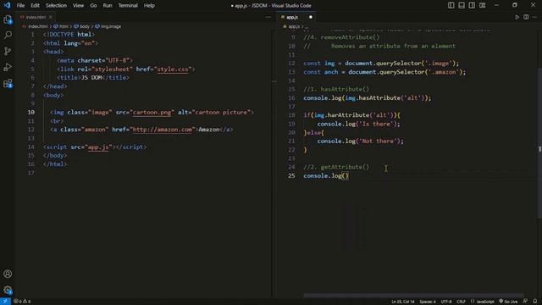Click "console.log('Not there');" on line 21
The width and height of the screenshot is (542, 305).
pos(360,141)
